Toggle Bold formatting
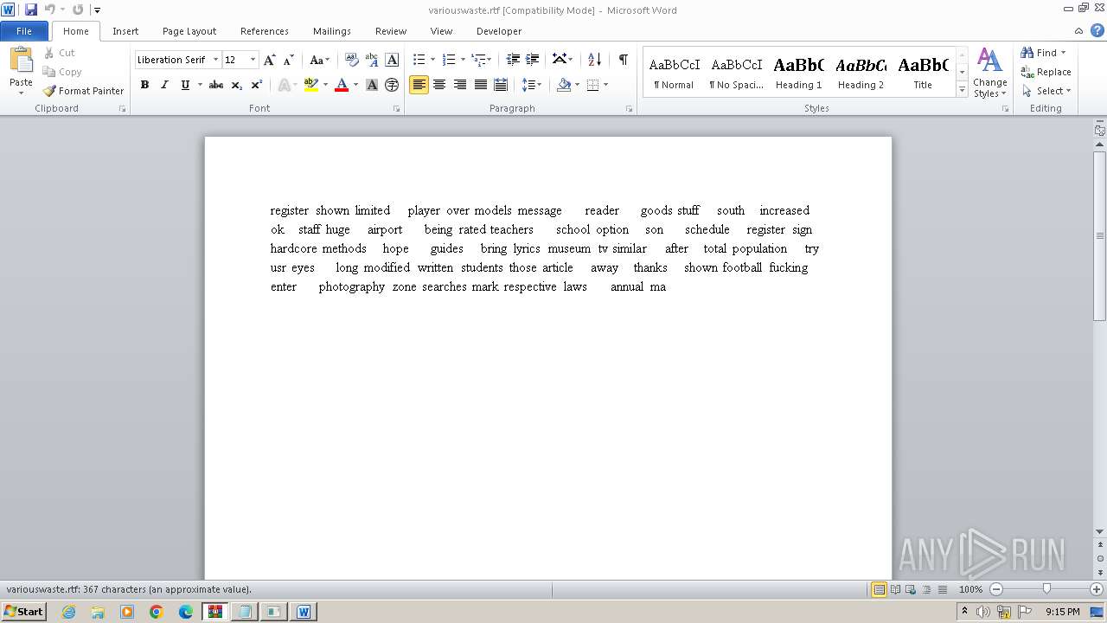The height and width of the screenshot is (623, 1107). 144,85
